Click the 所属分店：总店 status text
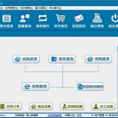 point(73,115)
